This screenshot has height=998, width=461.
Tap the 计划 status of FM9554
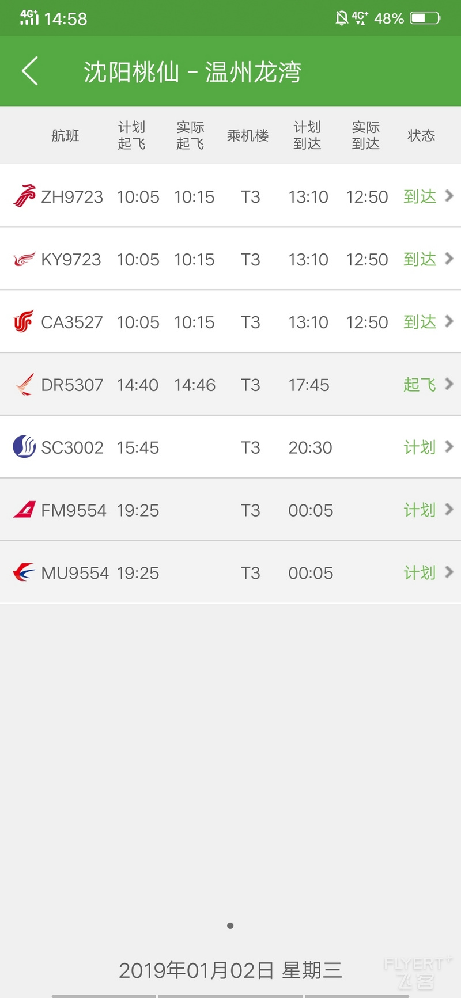click(420, 510)
